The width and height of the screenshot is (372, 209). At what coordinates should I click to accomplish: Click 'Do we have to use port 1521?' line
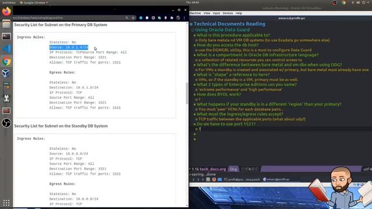[x=226, y=124]
